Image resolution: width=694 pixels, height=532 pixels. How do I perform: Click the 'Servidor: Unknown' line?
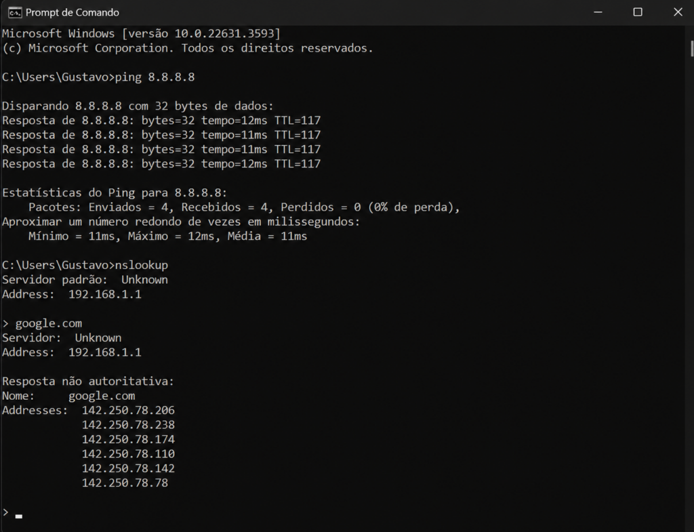pyautogui.click(x=62, y=337)
